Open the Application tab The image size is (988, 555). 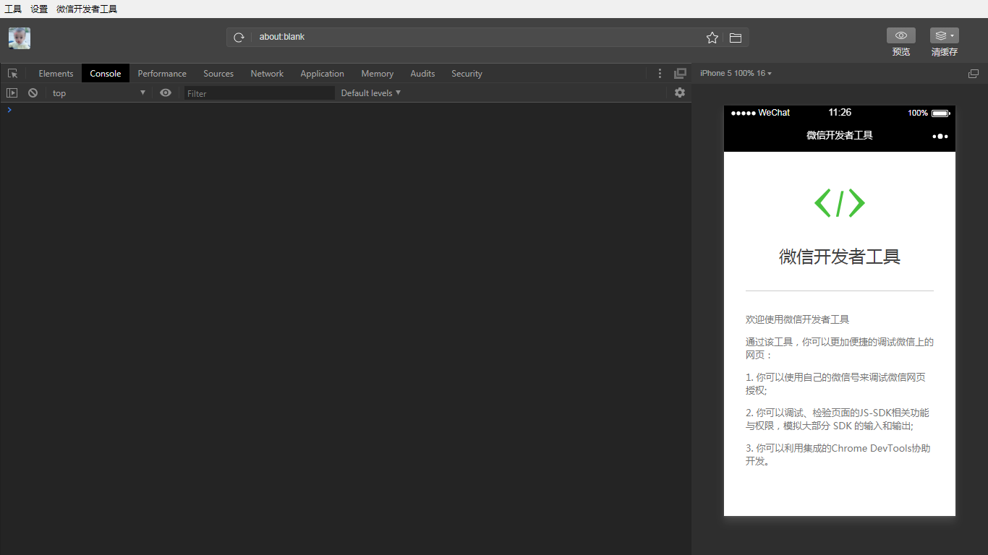(323, 74)
